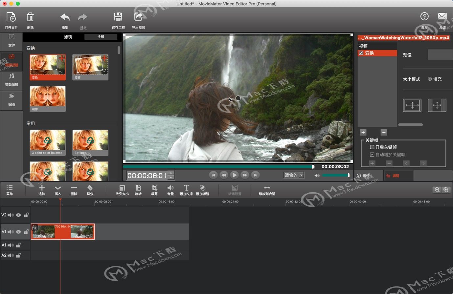
Task: Switch to the 贴图 sidebar tab
Action: (11, 100)
